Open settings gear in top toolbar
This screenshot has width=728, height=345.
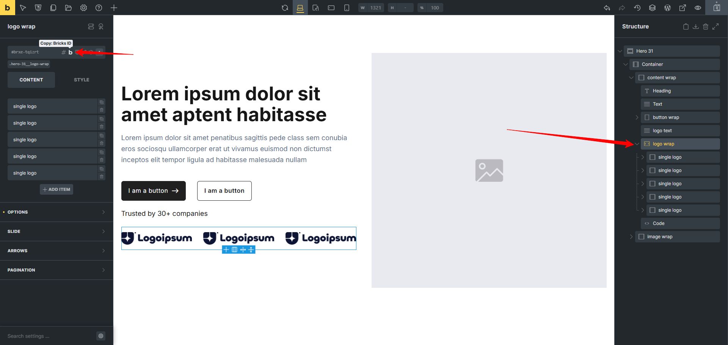coord(83,8)
